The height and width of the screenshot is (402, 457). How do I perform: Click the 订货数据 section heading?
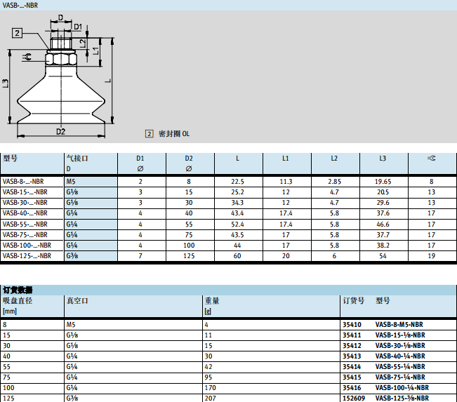click(x=18, y=290)
